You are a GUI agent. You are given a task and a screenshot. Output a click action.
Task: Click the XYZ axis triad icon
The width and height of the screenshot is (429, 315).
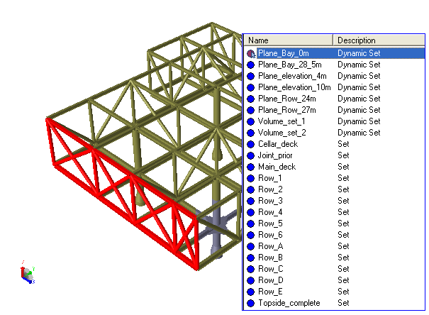pos(26,274)
